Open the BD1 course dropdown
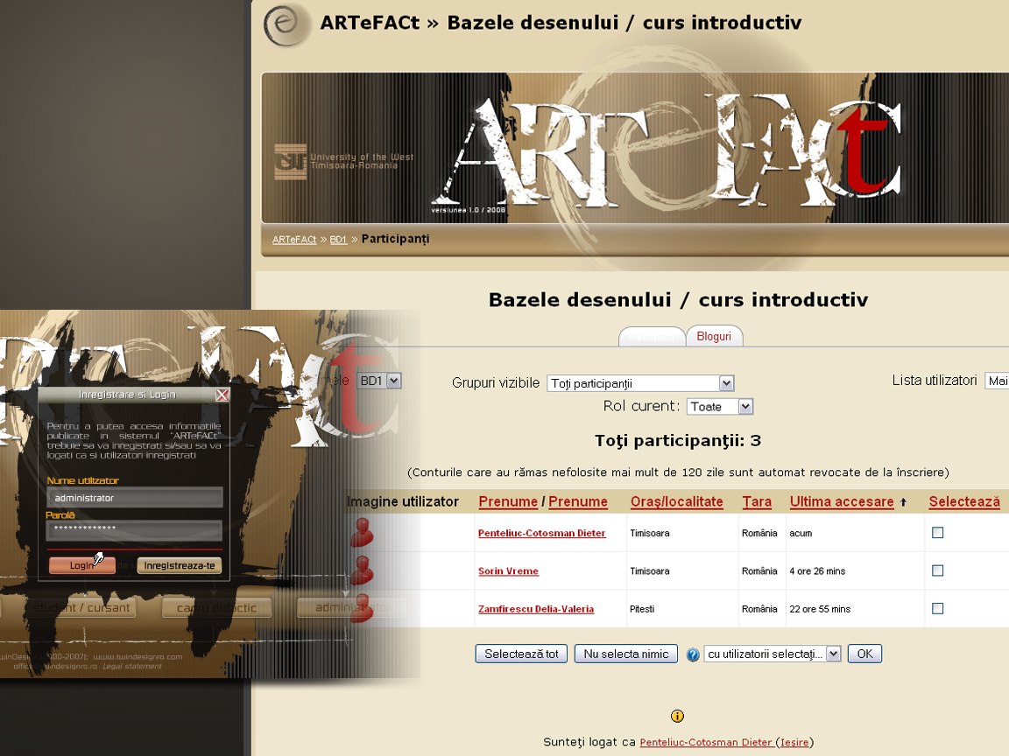 [379, 381]
